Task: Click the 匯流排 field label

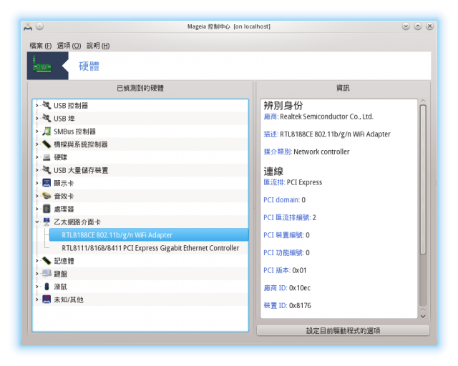Action: 274,182
